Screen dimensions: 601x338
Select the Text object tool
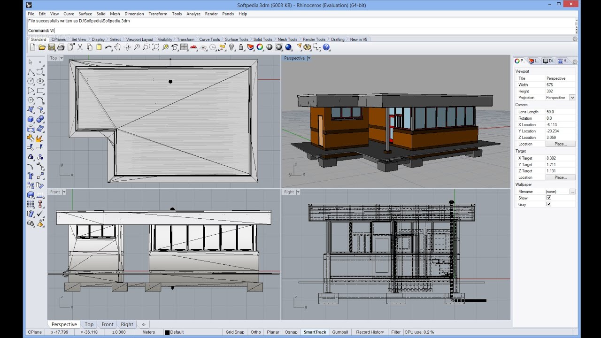31,176
